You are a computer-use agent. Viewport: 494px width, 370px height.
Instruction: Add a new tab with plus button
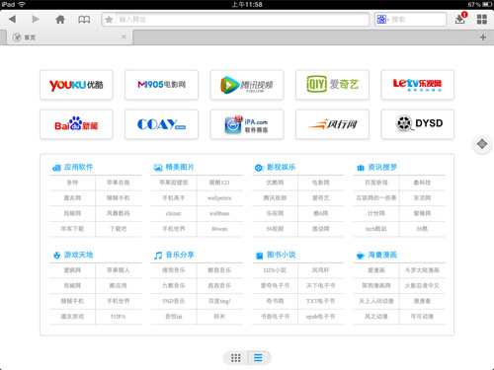(483, 37)
